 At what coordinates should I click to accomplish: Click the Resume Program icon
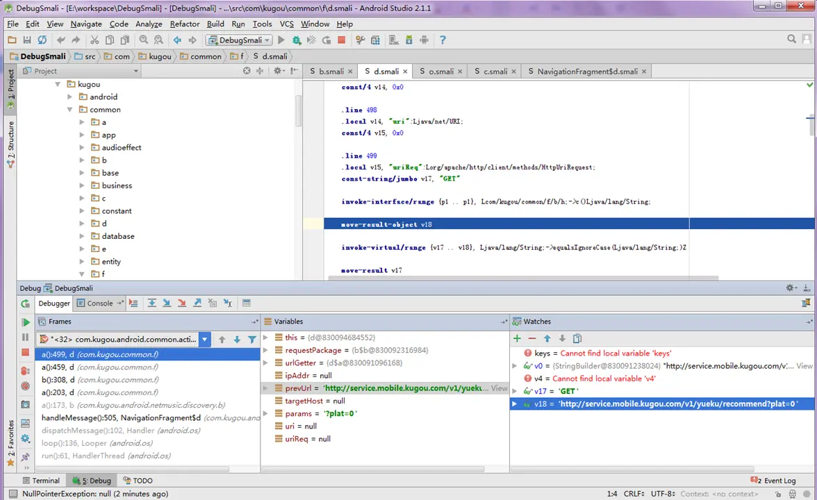26,322
